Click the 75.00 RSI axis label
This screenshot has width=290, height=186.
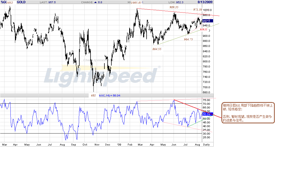pos(206,100)
